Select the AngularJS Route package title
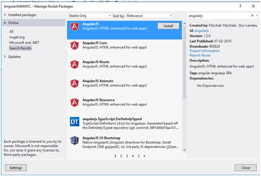Viewport: 261px width, 176px height. coord(96,62)
